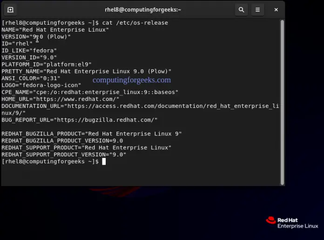Open a new terminal tab
This screenshot has height=240, width=324.
10,10
